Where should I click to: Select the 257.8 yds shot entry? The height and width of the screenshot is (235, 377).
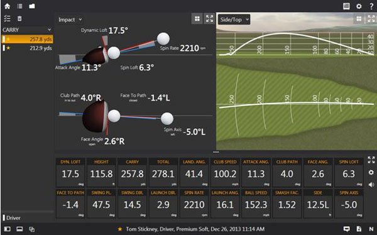(x=27, y=39)
